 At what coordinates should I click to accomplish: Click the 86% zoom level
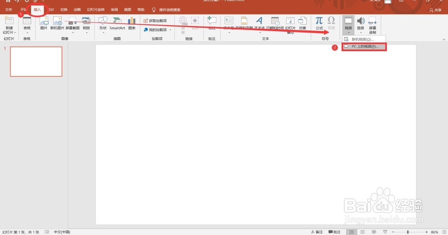tap(434, 232)
